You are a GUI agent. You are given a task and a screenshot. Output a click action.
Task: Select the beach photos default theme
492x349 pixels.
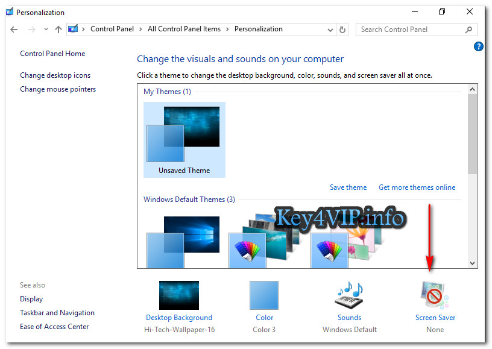click(x=264, y=242)
